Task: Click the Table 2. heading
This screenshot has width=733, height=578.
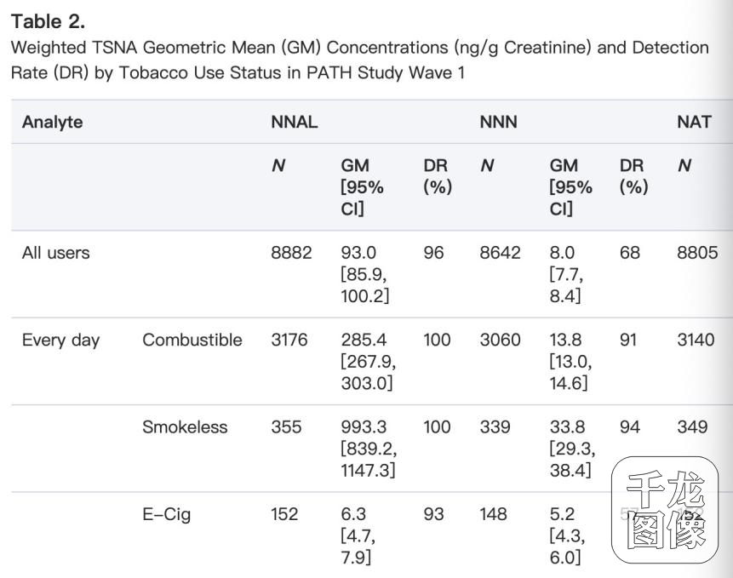Action: 48,22
